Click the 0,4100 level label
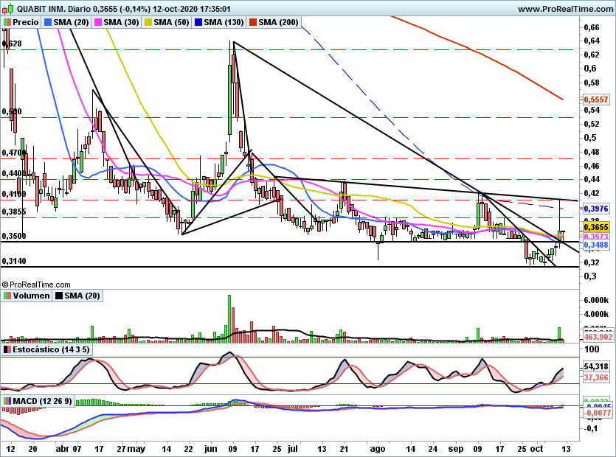The height and width of the screenshot is (457, 616). 14,194
